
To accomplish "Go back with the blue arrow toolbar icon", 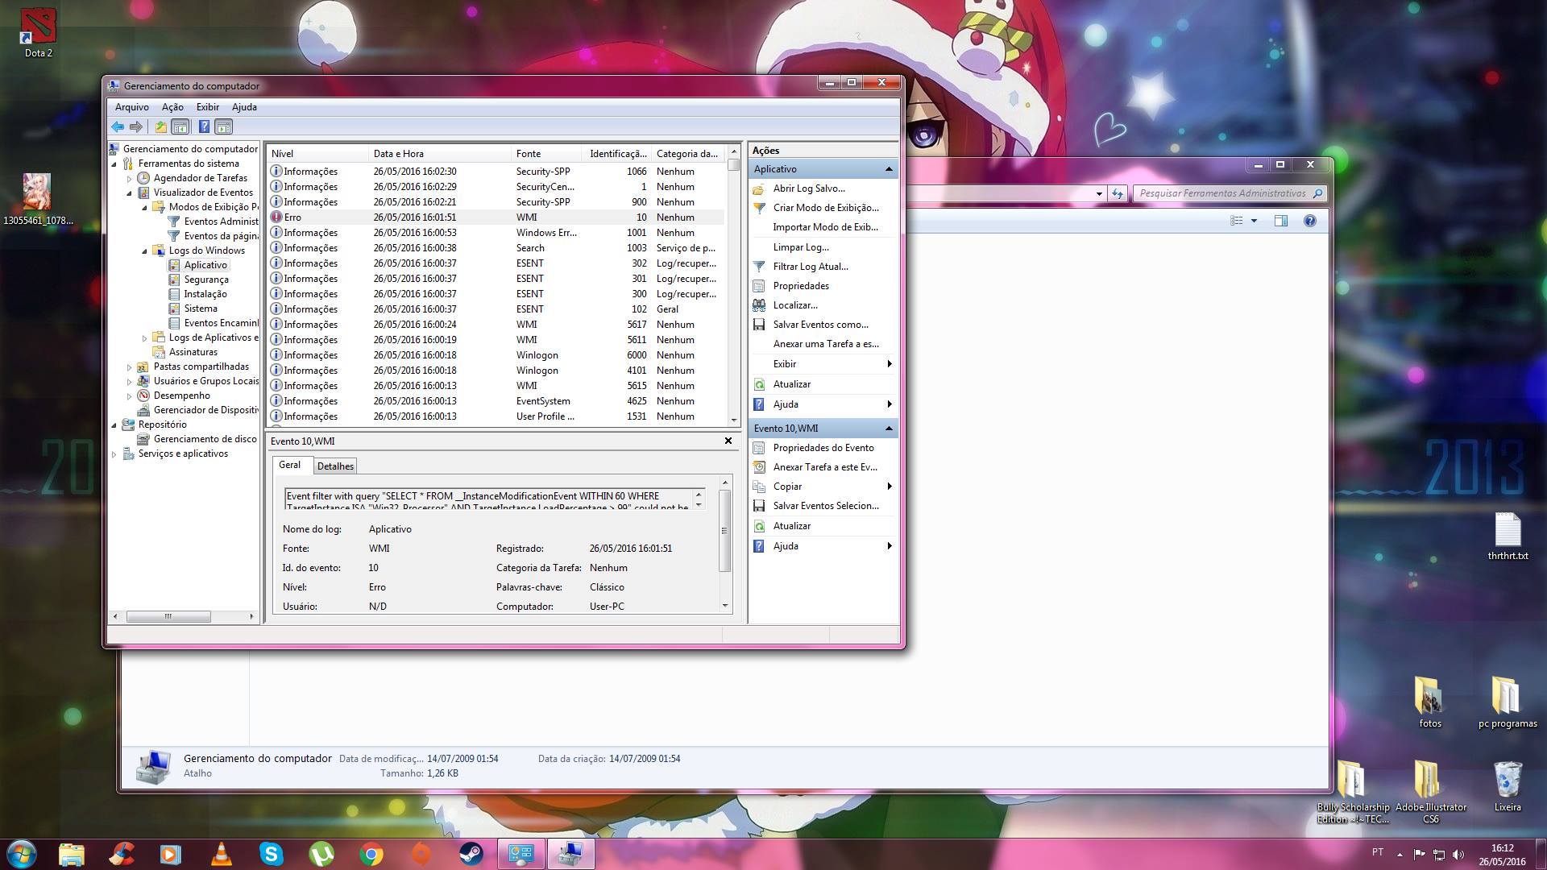I will [x=118, y=126].
